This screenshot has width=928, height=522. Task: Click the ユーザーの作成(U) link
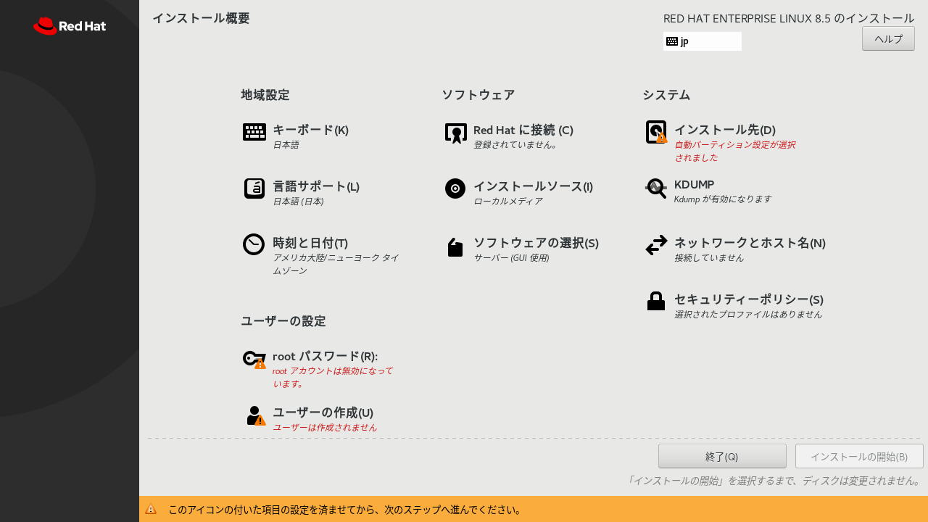pyautogui.click(x=321, y=412)
